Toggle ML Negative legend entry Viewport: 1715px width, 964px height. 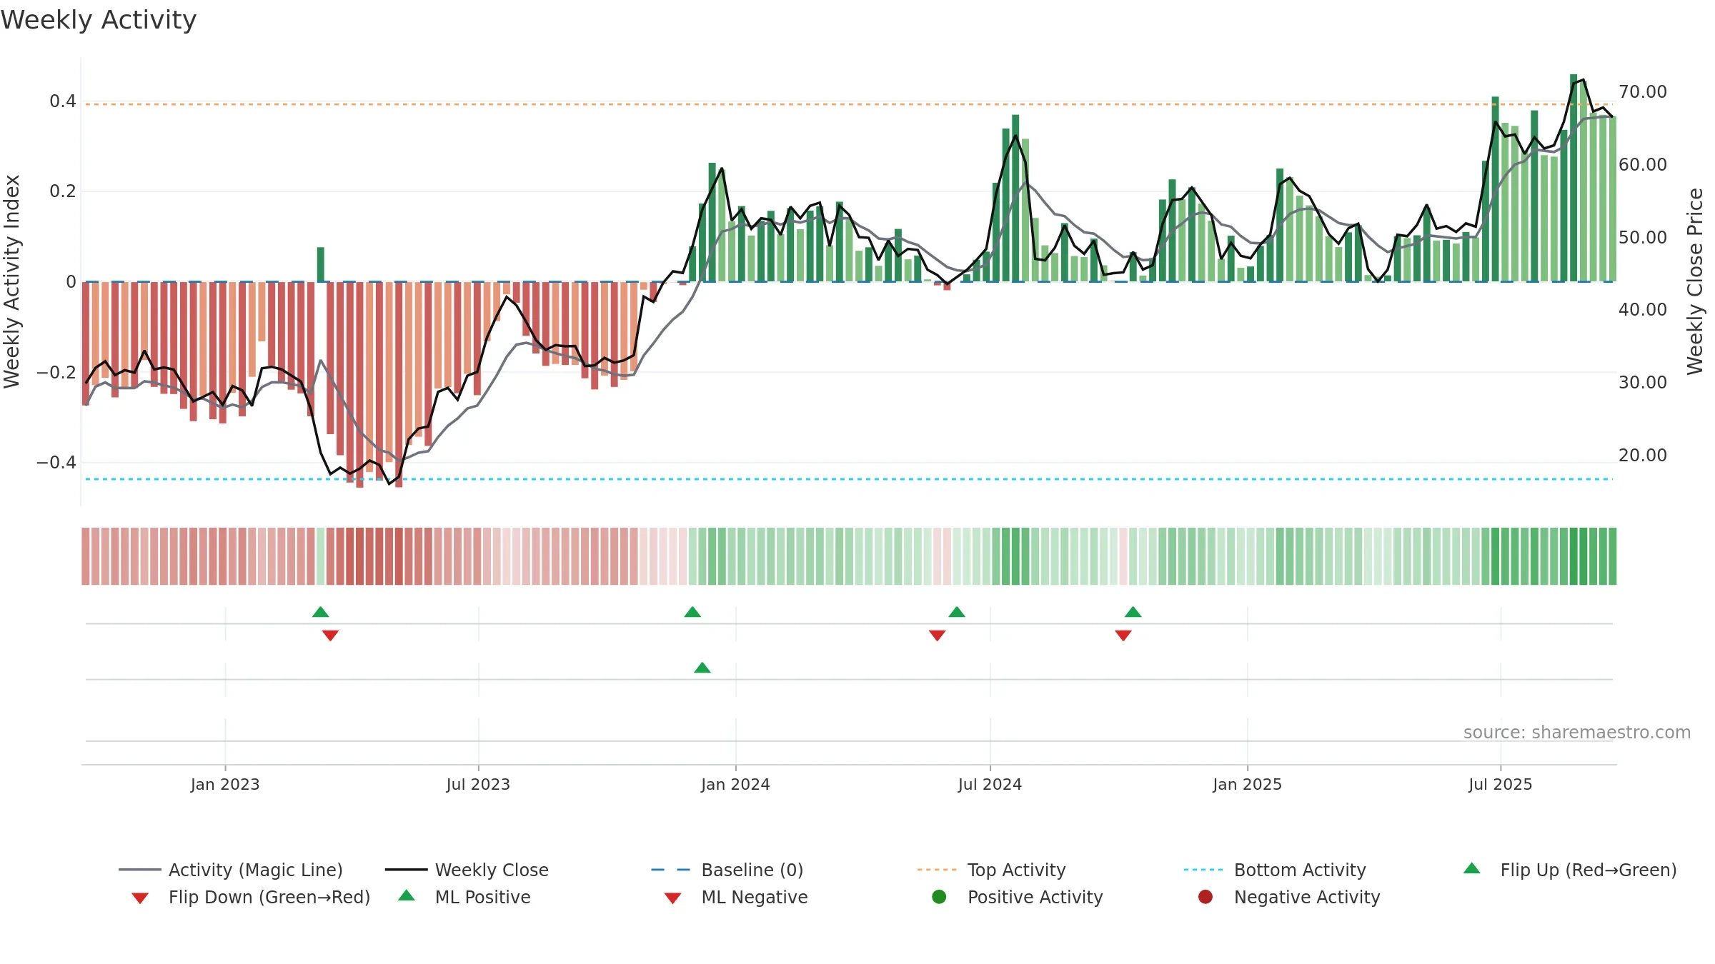(736, 897)
